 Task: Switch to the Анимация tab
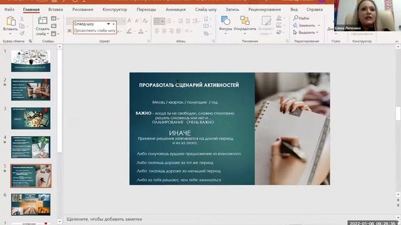(175, 9)
